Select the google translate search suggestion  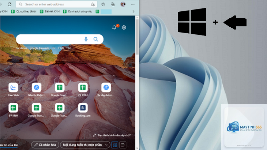coord(40,48)
